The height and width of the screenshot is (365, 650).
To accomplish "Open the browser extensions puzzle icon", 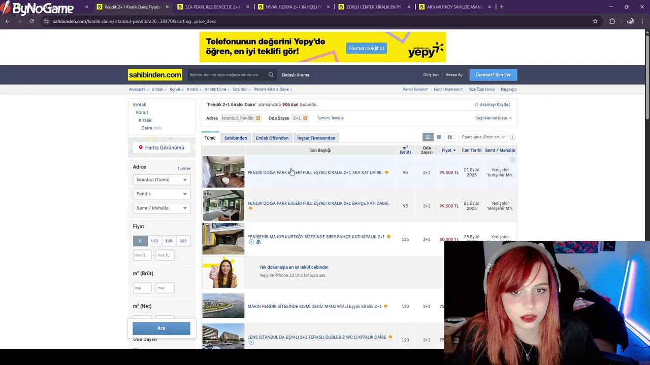I will click(612, 21).
